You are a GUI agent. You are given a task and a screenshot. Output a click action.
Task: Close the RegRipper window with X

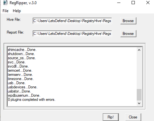point(148,3)
